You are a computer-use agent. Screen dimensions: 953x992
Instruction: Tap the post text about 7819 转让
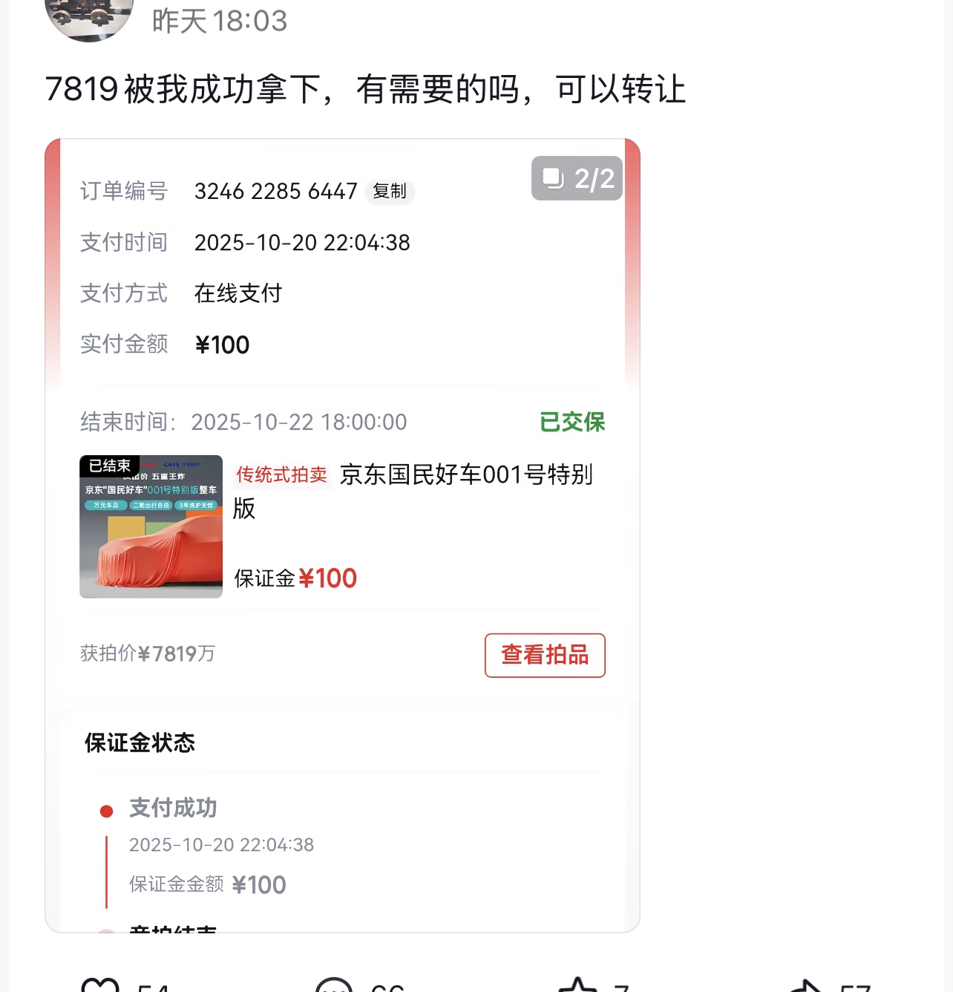[365, 89]
